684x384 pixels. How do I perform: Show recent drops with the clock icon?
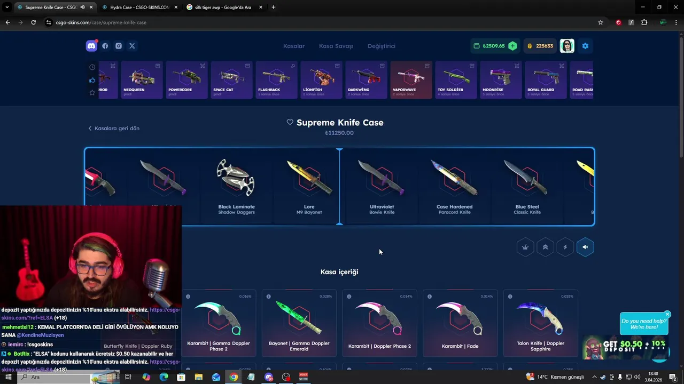tap(92, 67)
